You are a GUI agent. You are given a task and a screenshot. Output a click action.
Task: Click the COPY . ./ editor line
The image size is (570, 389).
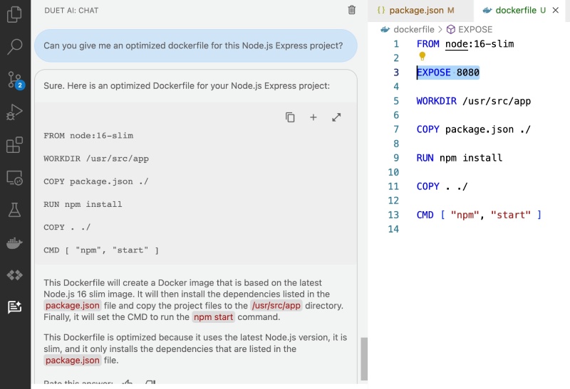(442, 186)
